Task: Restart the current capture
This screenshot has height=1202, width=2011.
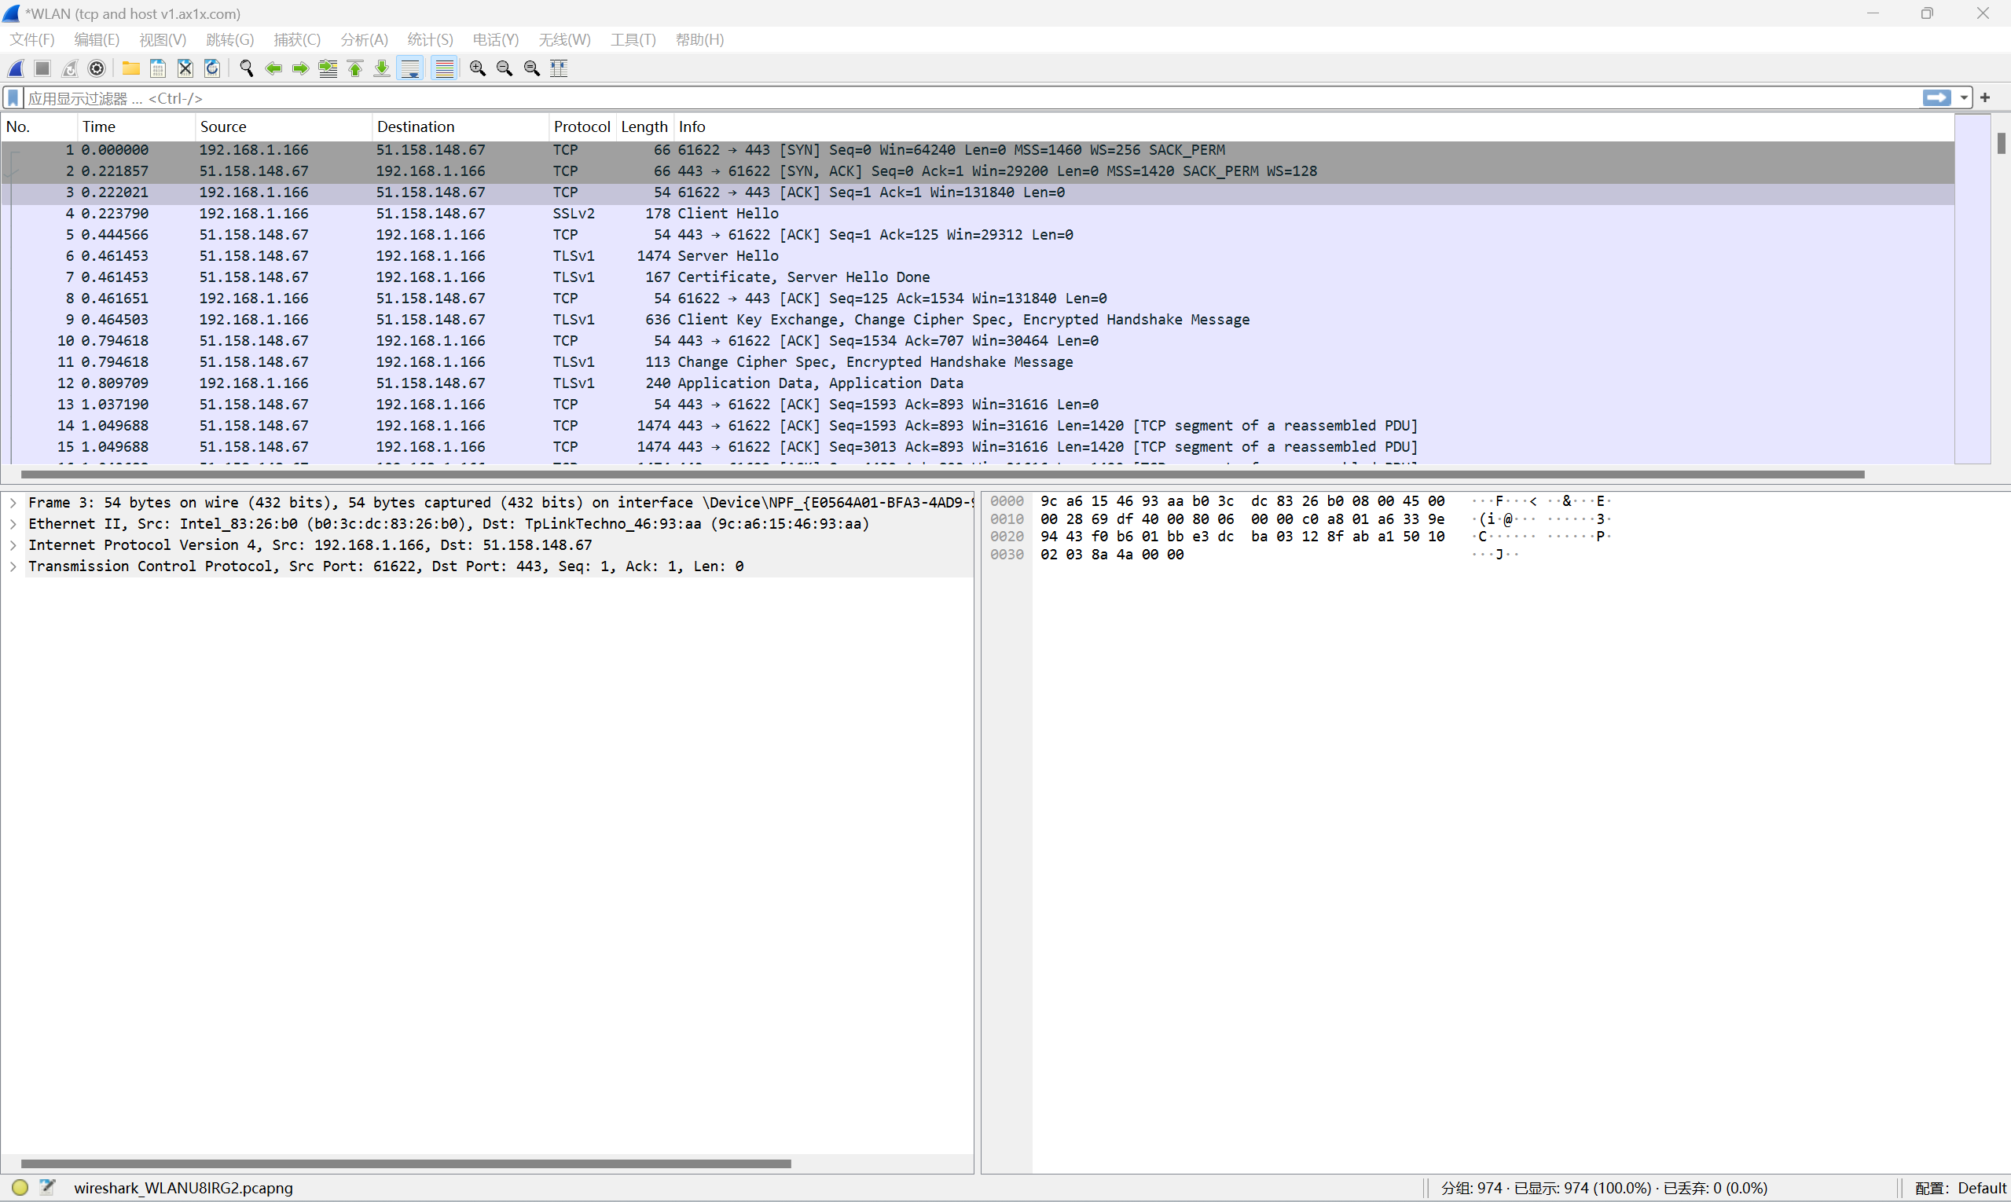Action: pos(71,69)
